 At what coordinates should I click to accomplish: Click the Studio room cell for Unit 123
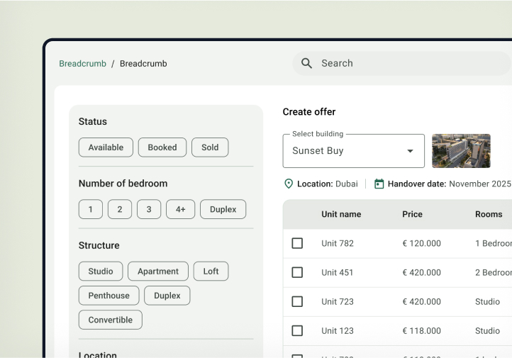pos(487,331)
